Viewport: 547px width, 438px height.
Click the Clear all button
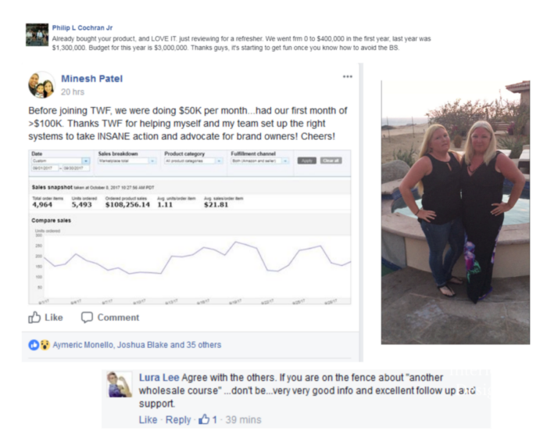click(x=331, y=160)
